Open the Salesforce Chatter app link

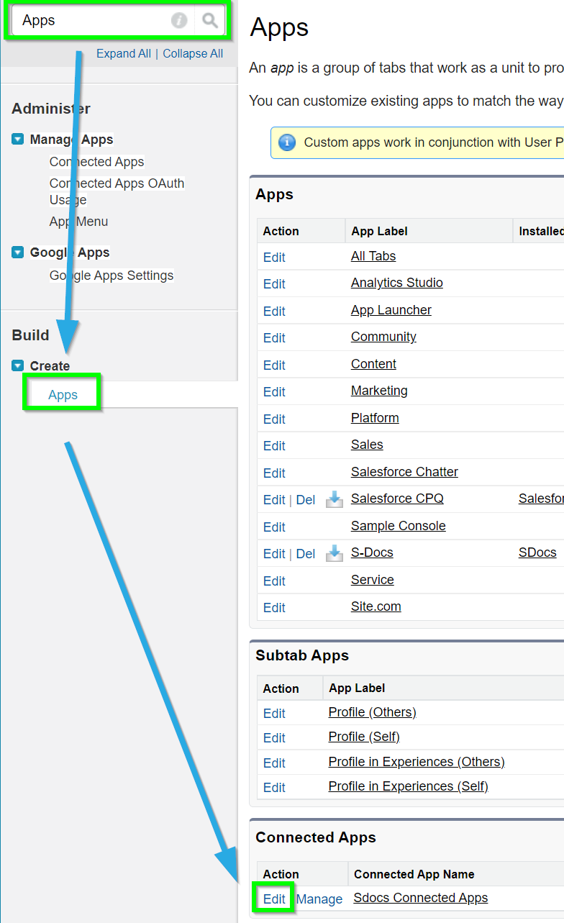click(x=404, y=472)
